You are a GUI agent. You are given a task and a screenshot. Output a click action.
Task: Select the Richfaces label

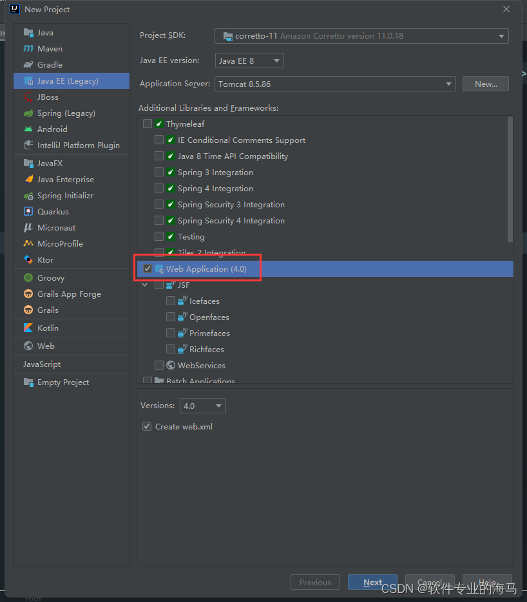(x=207, y=349)
